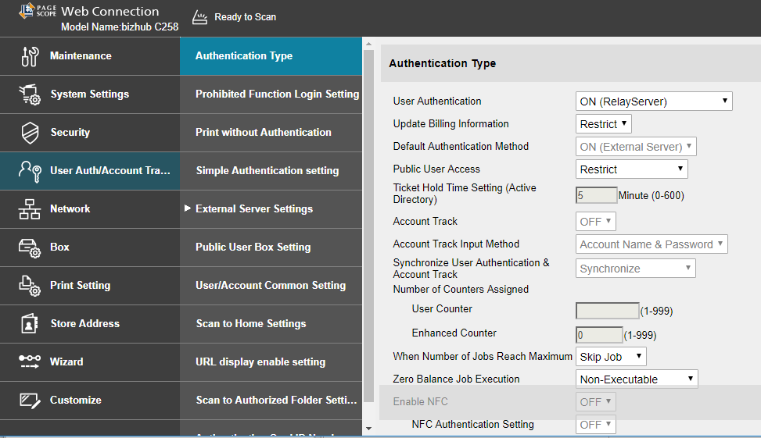This screenshot has height=438, width=761.
Task: Open the Public User Access dropdown
Action: [x=631, y=169]
